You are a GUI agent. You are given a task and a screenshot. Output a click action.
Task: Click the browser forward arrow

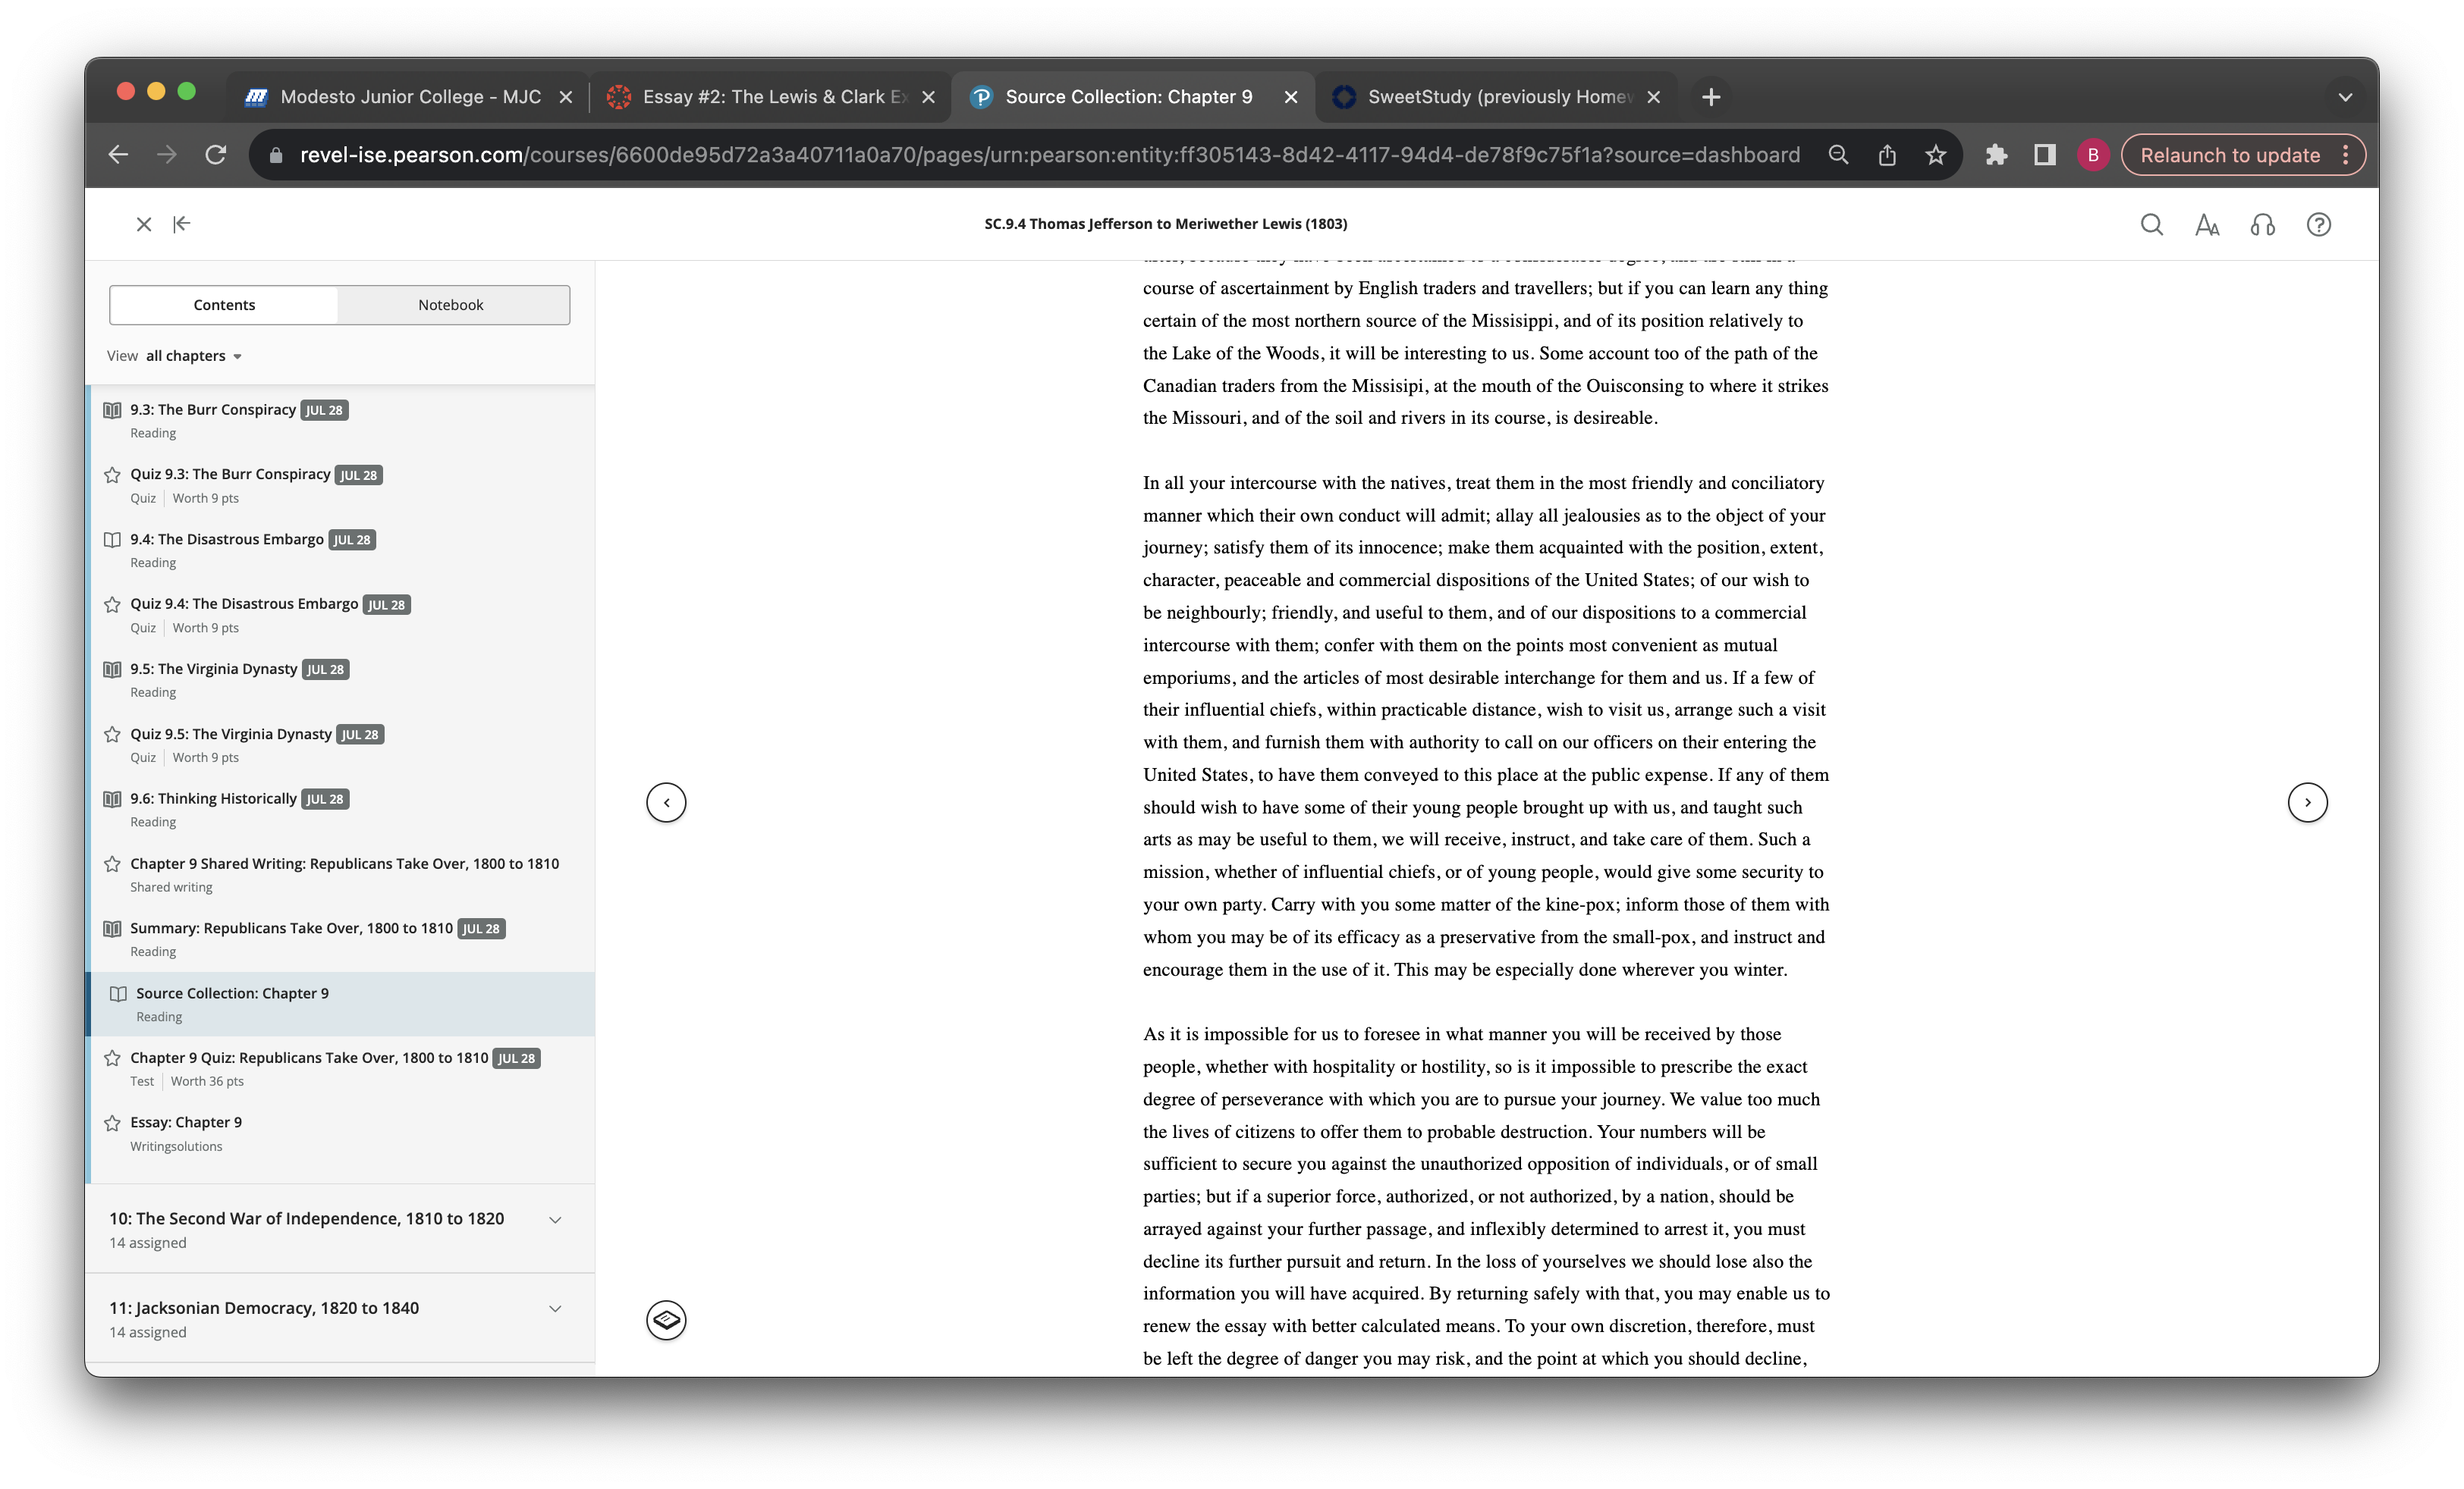(167, 155)
